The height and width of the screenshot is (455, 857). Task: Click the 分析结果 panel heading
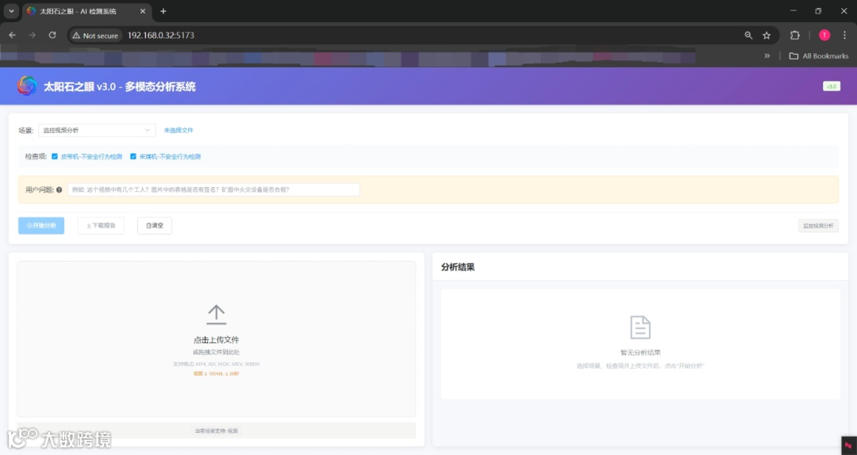pyautogui.click(x=458, y=267)
